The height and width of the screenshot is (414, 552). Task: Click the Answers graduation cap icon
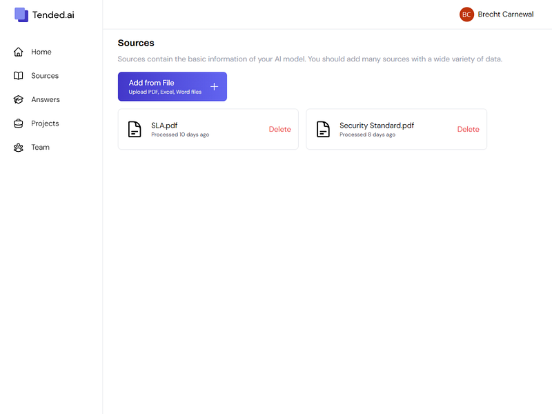(x=19, y=99)
